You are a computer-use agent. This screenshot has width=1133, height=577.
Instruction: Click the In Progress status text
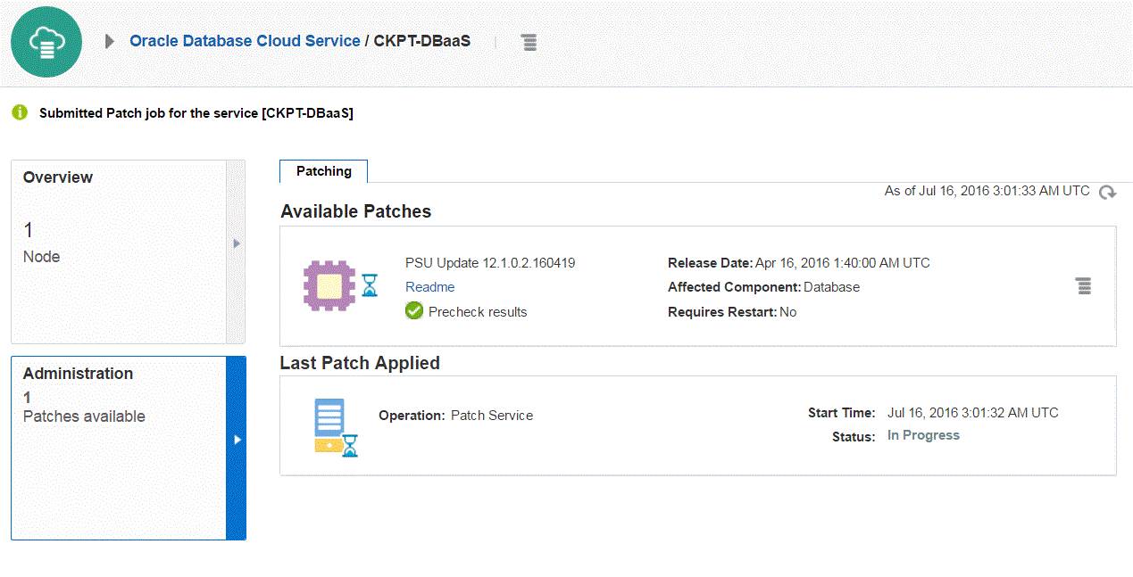point(923,435)
